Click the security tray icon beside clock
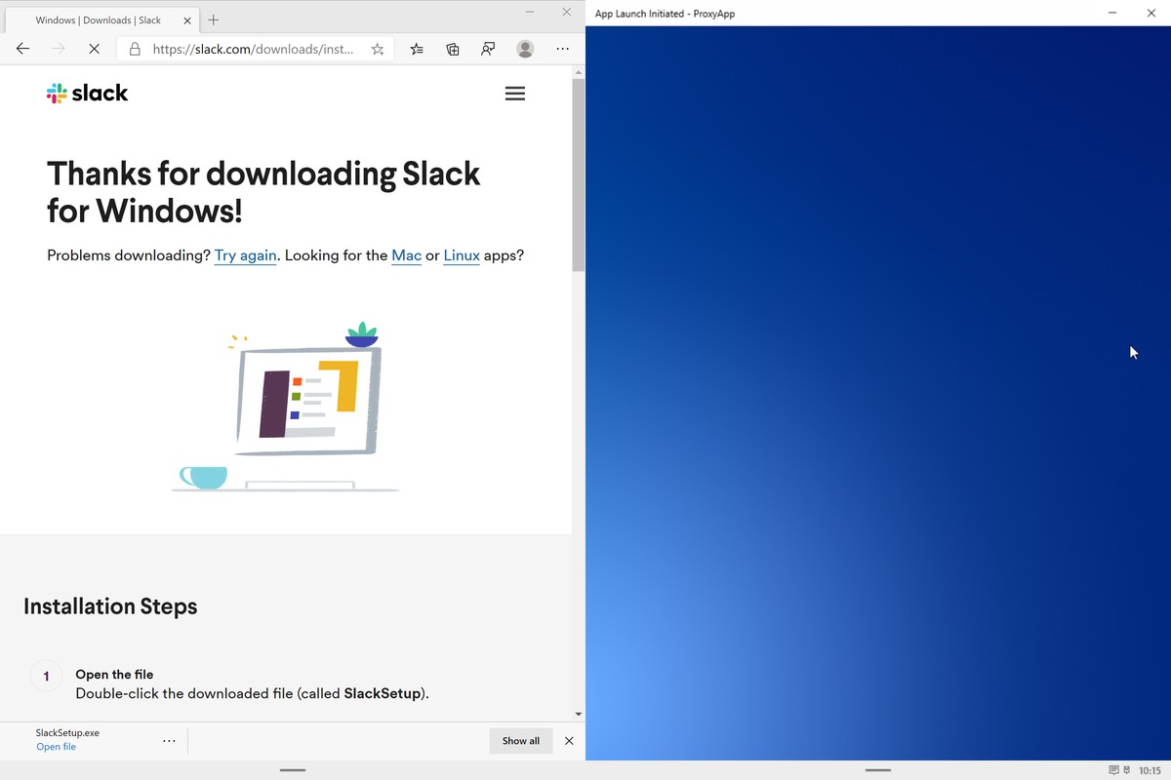Image resolution: width=1171 pixels, height=780 pixels. pyautogui.click(x=1127, y=770)
